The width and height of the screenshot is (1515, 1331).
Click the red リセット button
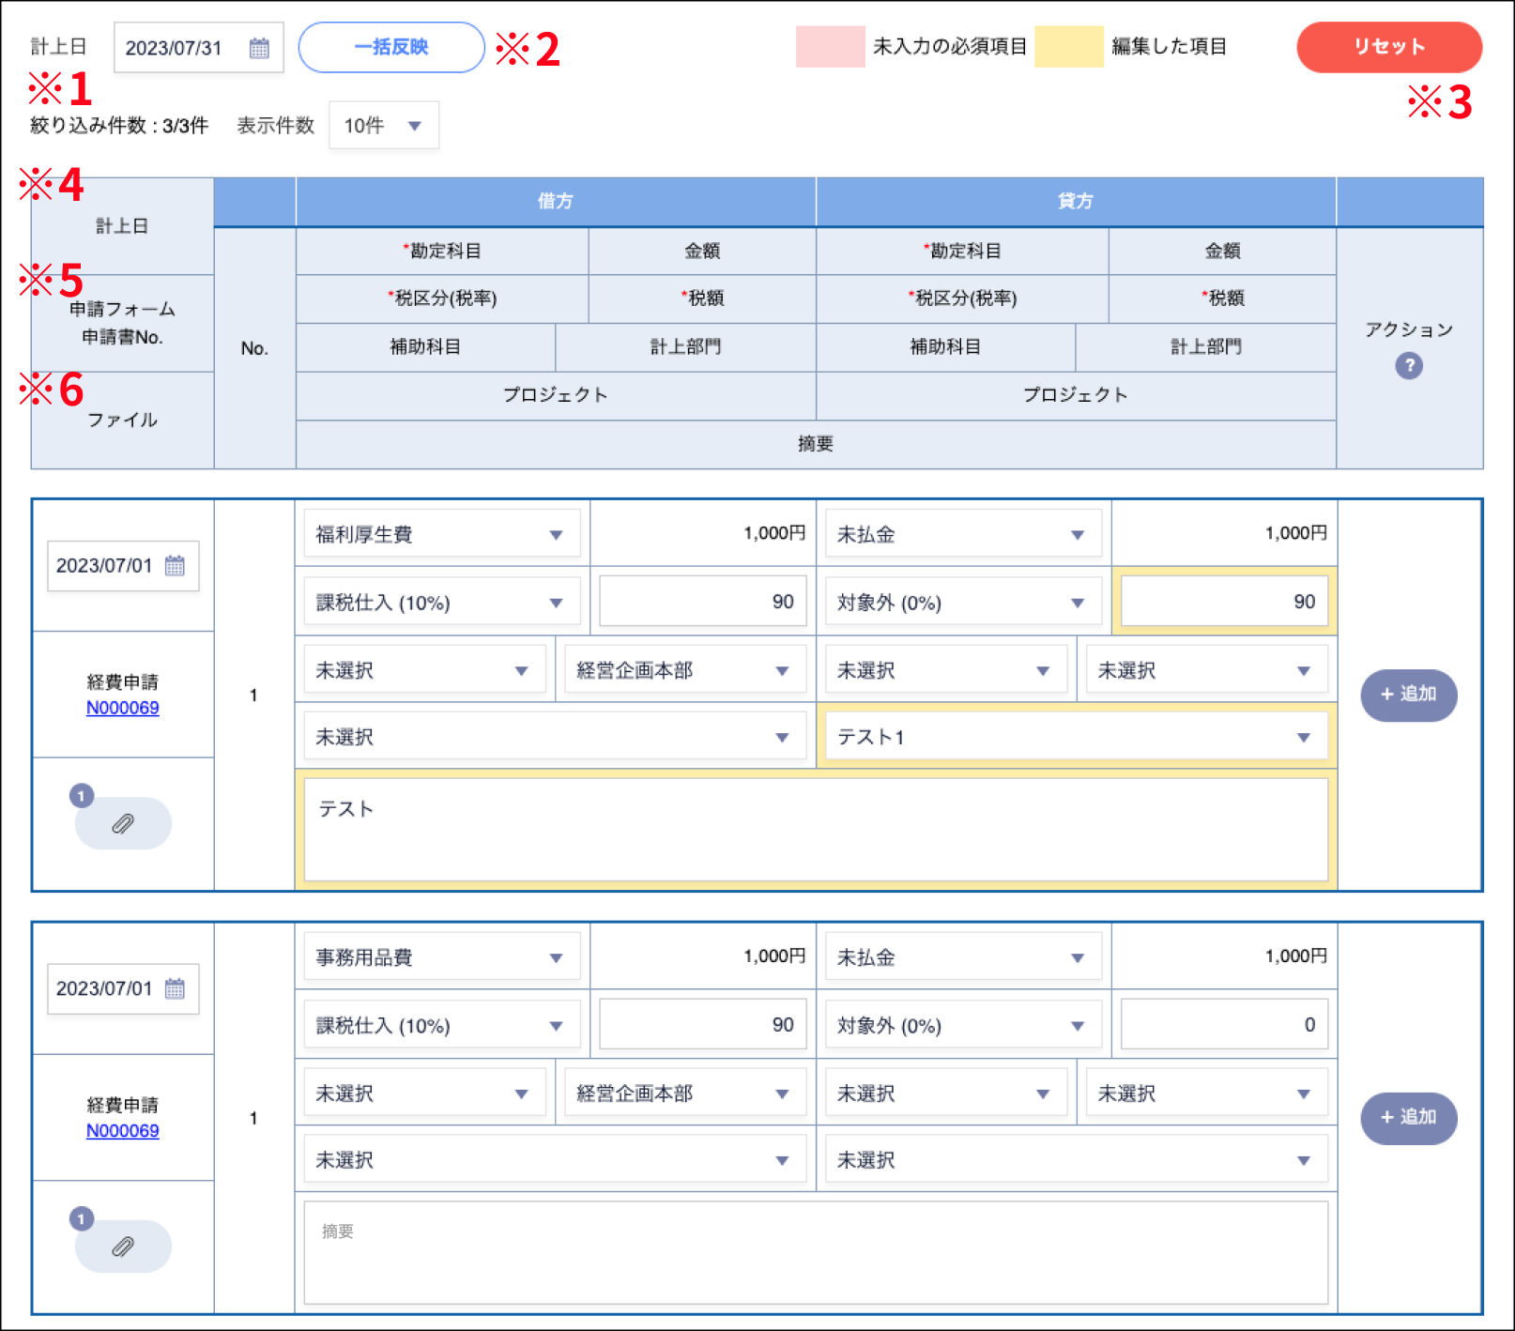click(x=1389, y=47)
